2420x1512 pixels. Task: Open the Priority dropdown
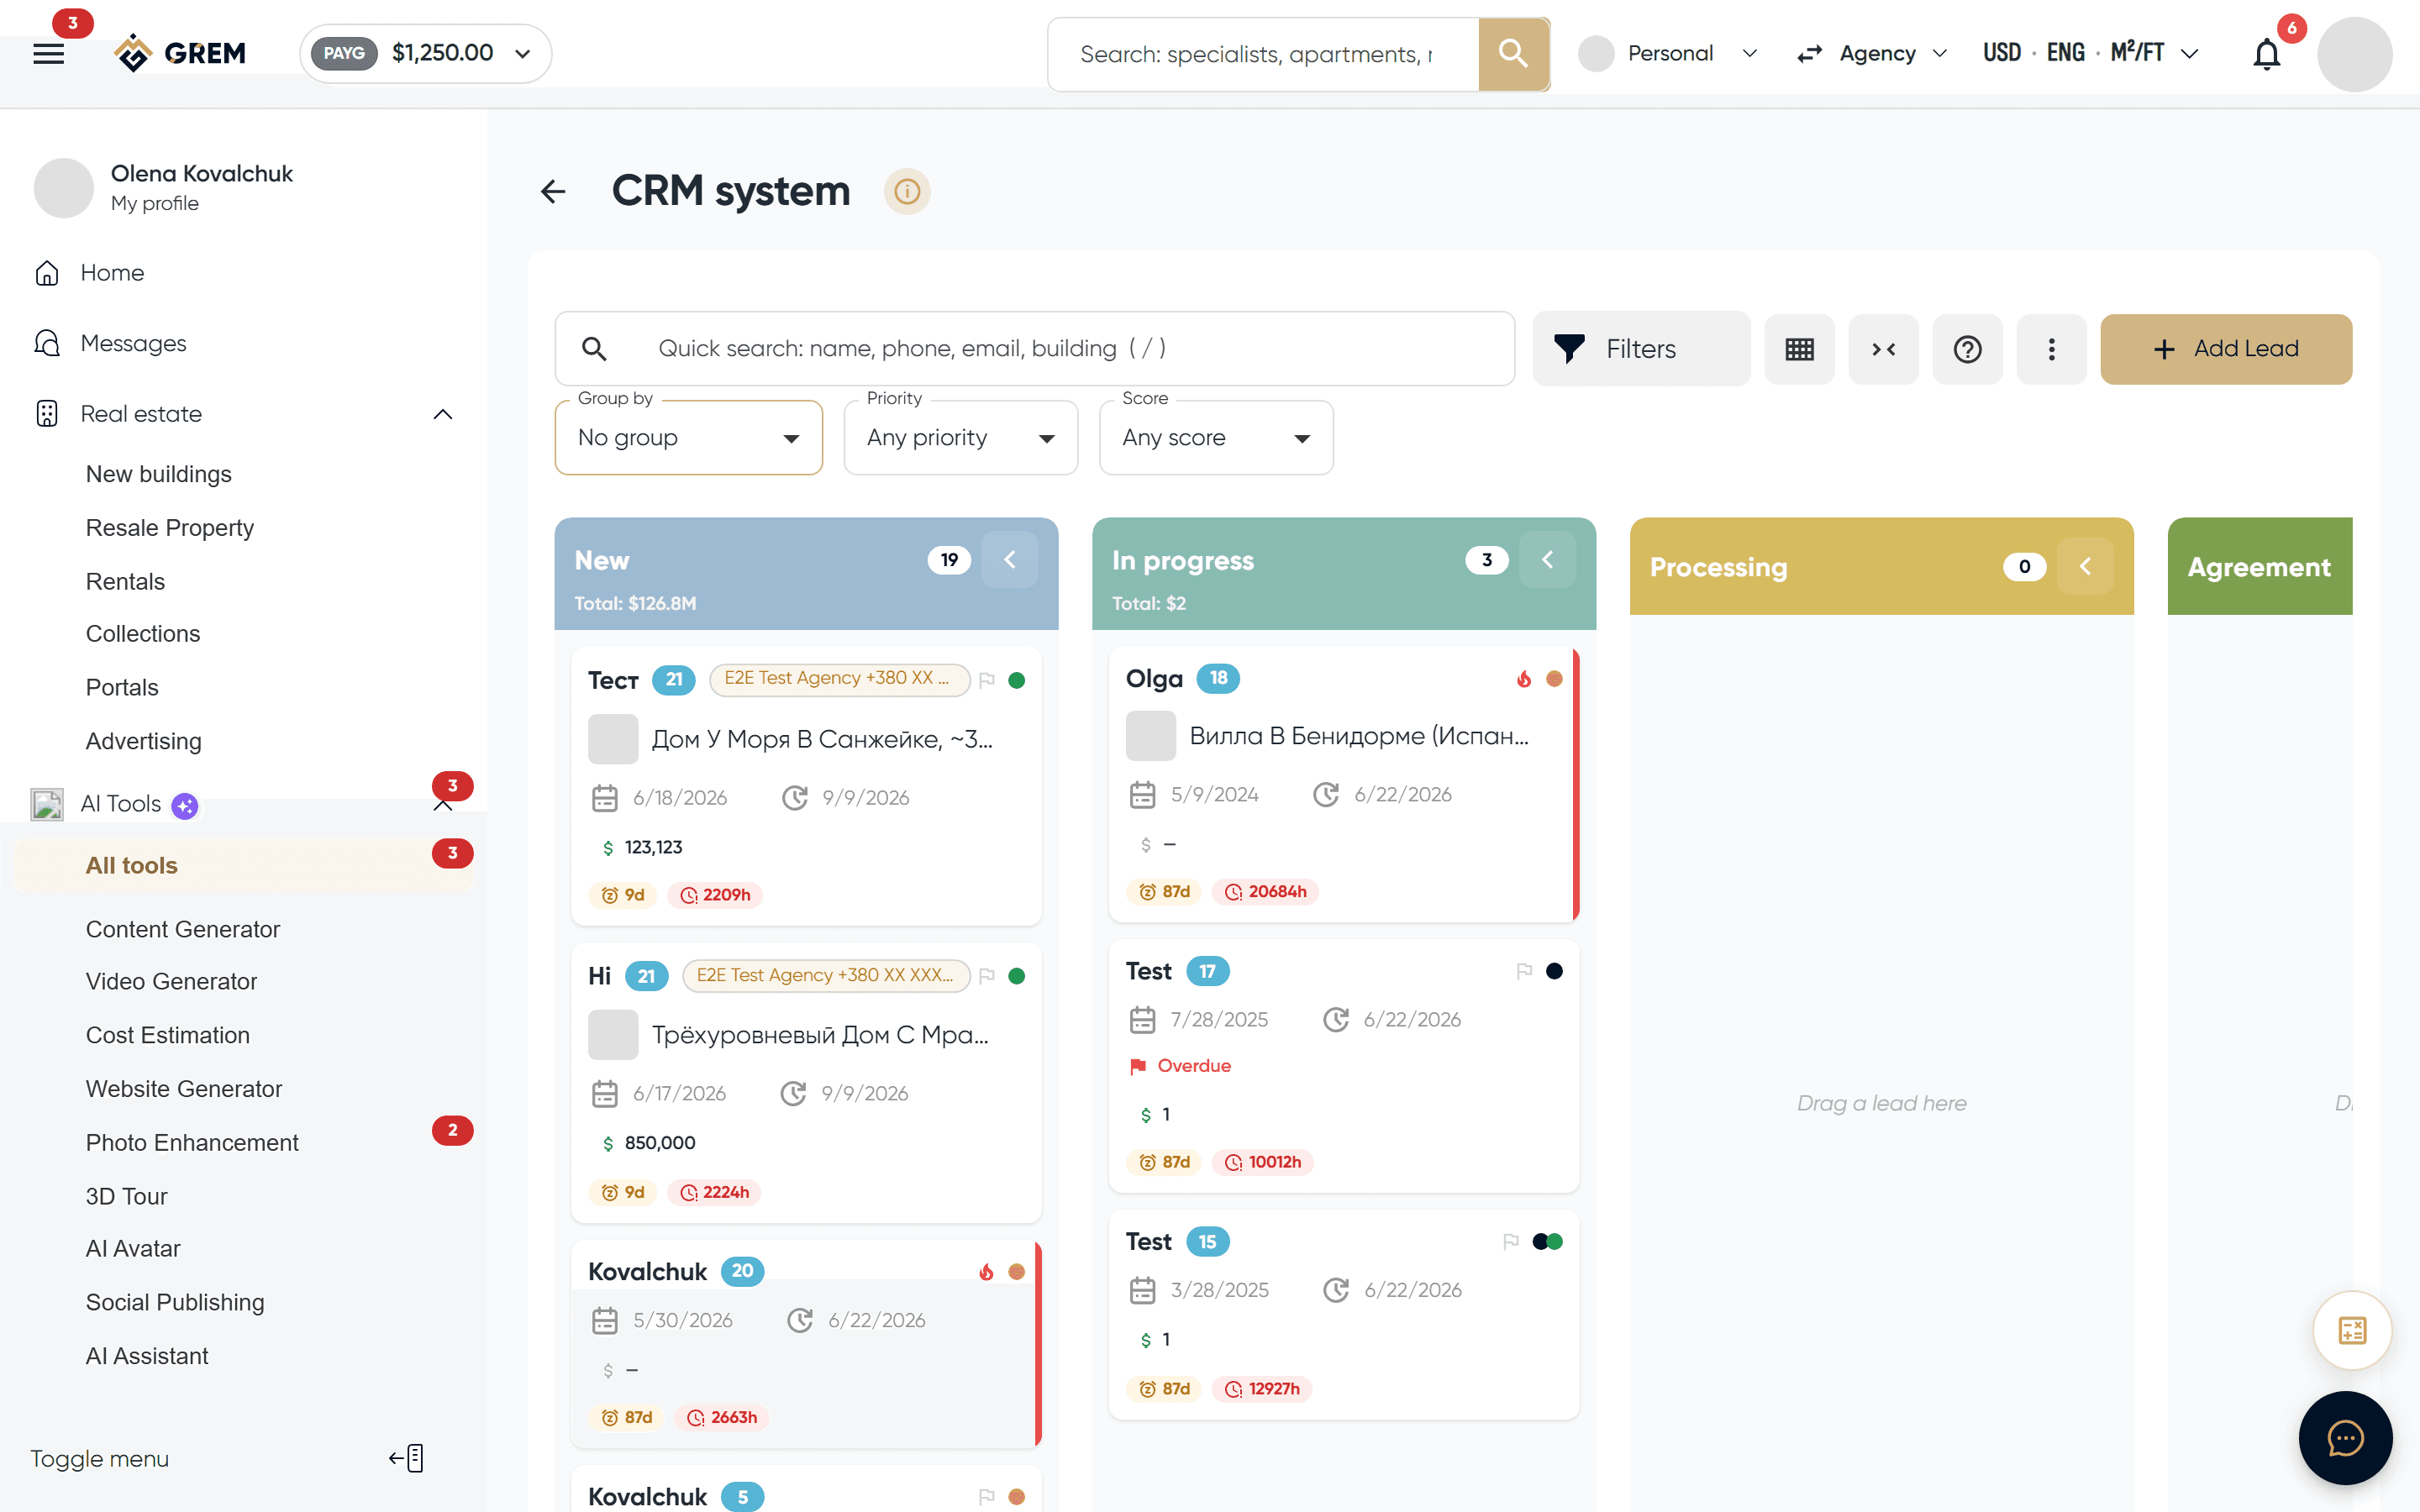coord(961,438)
